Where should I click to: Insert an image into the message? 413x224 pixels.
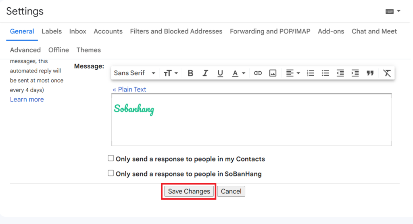point(273,73)
